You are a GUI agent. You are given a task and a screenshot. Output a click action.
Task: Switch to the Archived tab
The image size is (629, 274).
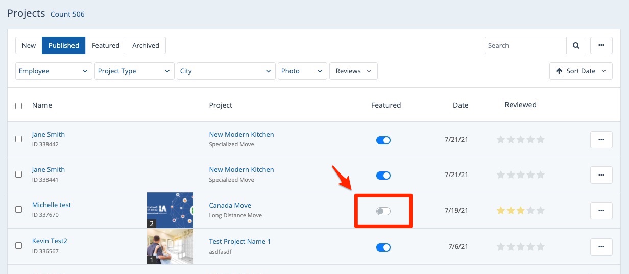pos(146,45)
